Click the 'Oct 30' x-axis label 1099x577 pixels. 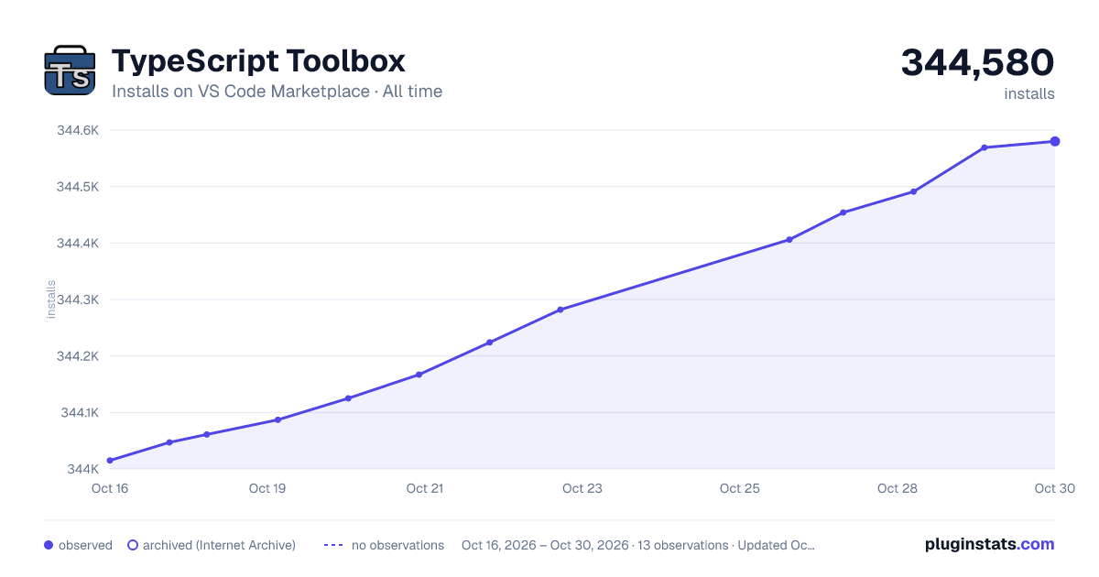[1054, 488]
